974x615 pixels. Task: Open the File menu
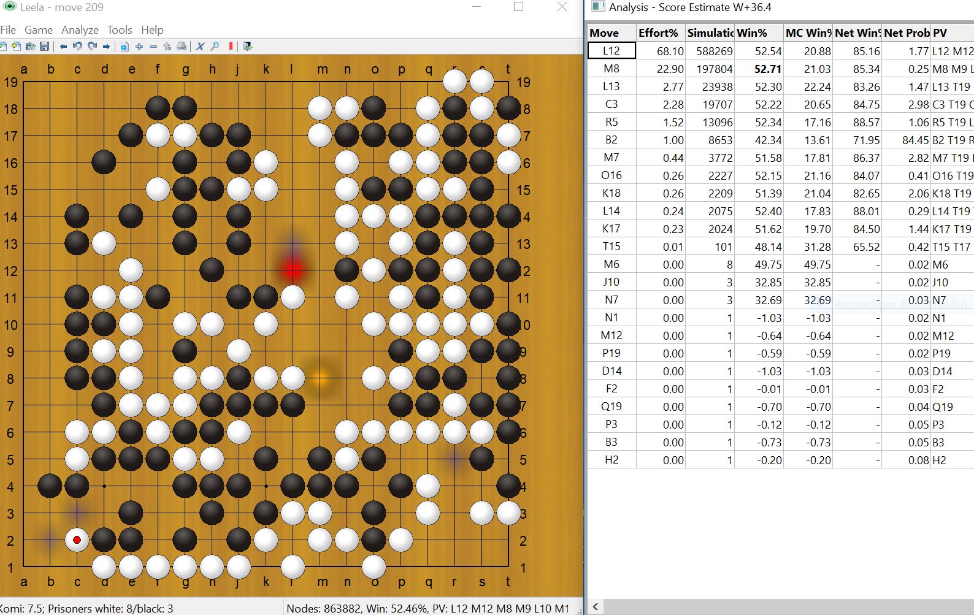(8, 30)
